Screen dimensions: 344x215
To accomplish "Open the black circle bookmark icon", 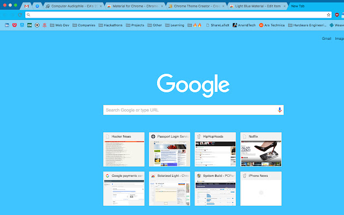I will [x=37, y=25].
